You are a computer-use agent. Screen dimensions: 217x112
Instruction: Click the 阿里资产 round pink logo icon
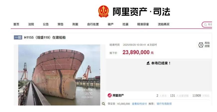tap(110, 95)
